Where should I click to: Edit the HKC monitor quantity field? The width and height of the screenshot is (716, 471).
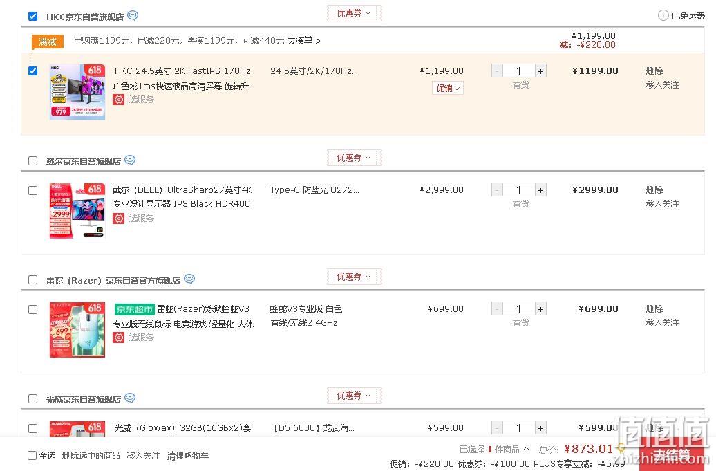(x=519, y=71)
